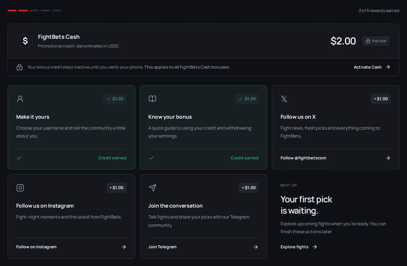
Task: Click the checkmark in the Make it yours footer
Action: point(19,158)
